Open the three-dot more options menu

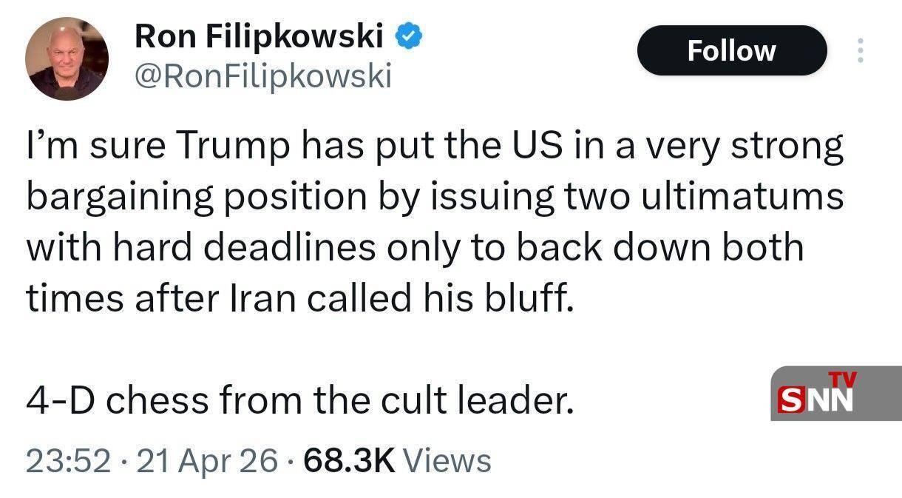pos(859,50)
